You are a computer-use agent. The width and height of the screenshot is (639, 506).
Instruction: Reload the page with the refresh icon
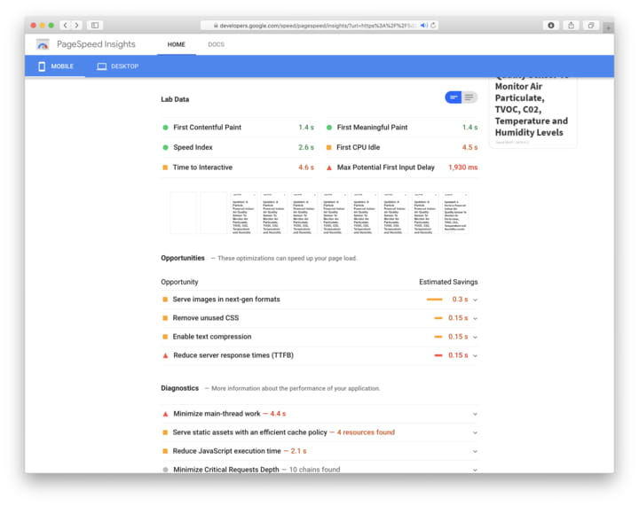[x=433, y=25]
